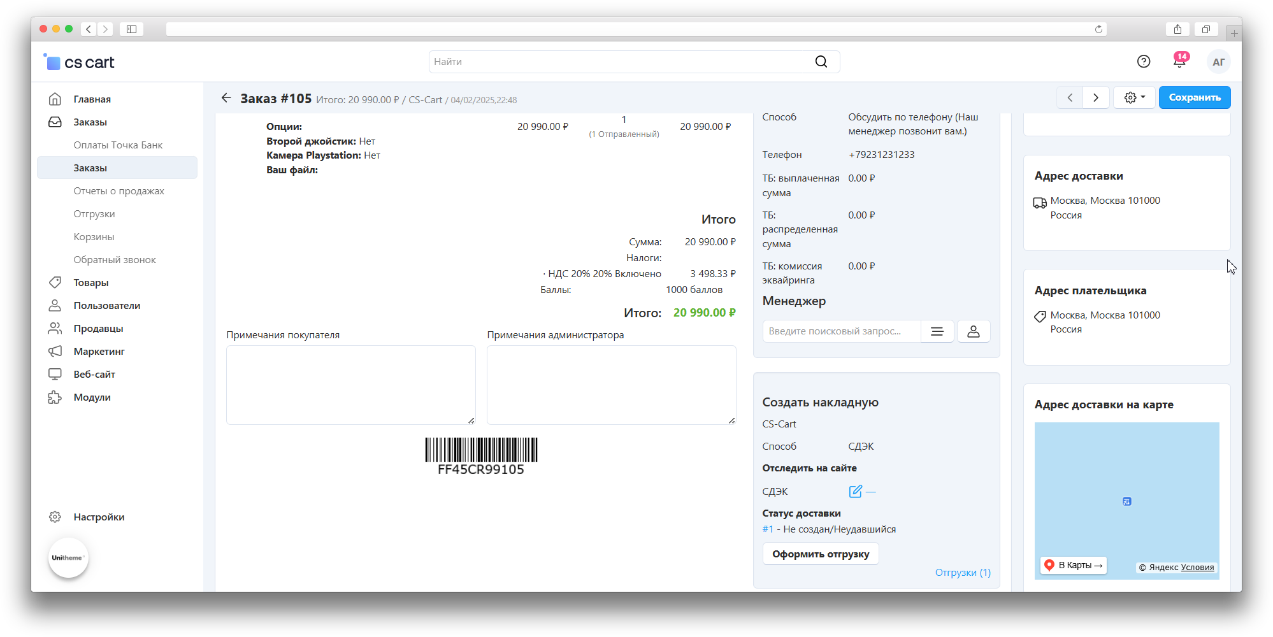Click the manager list icon button
Screen dimensions: 1273x637
[x=937, y=331]
